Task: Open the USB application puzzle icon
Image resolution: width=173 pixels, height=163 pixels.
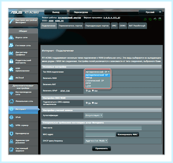Action: pos(11,70)
